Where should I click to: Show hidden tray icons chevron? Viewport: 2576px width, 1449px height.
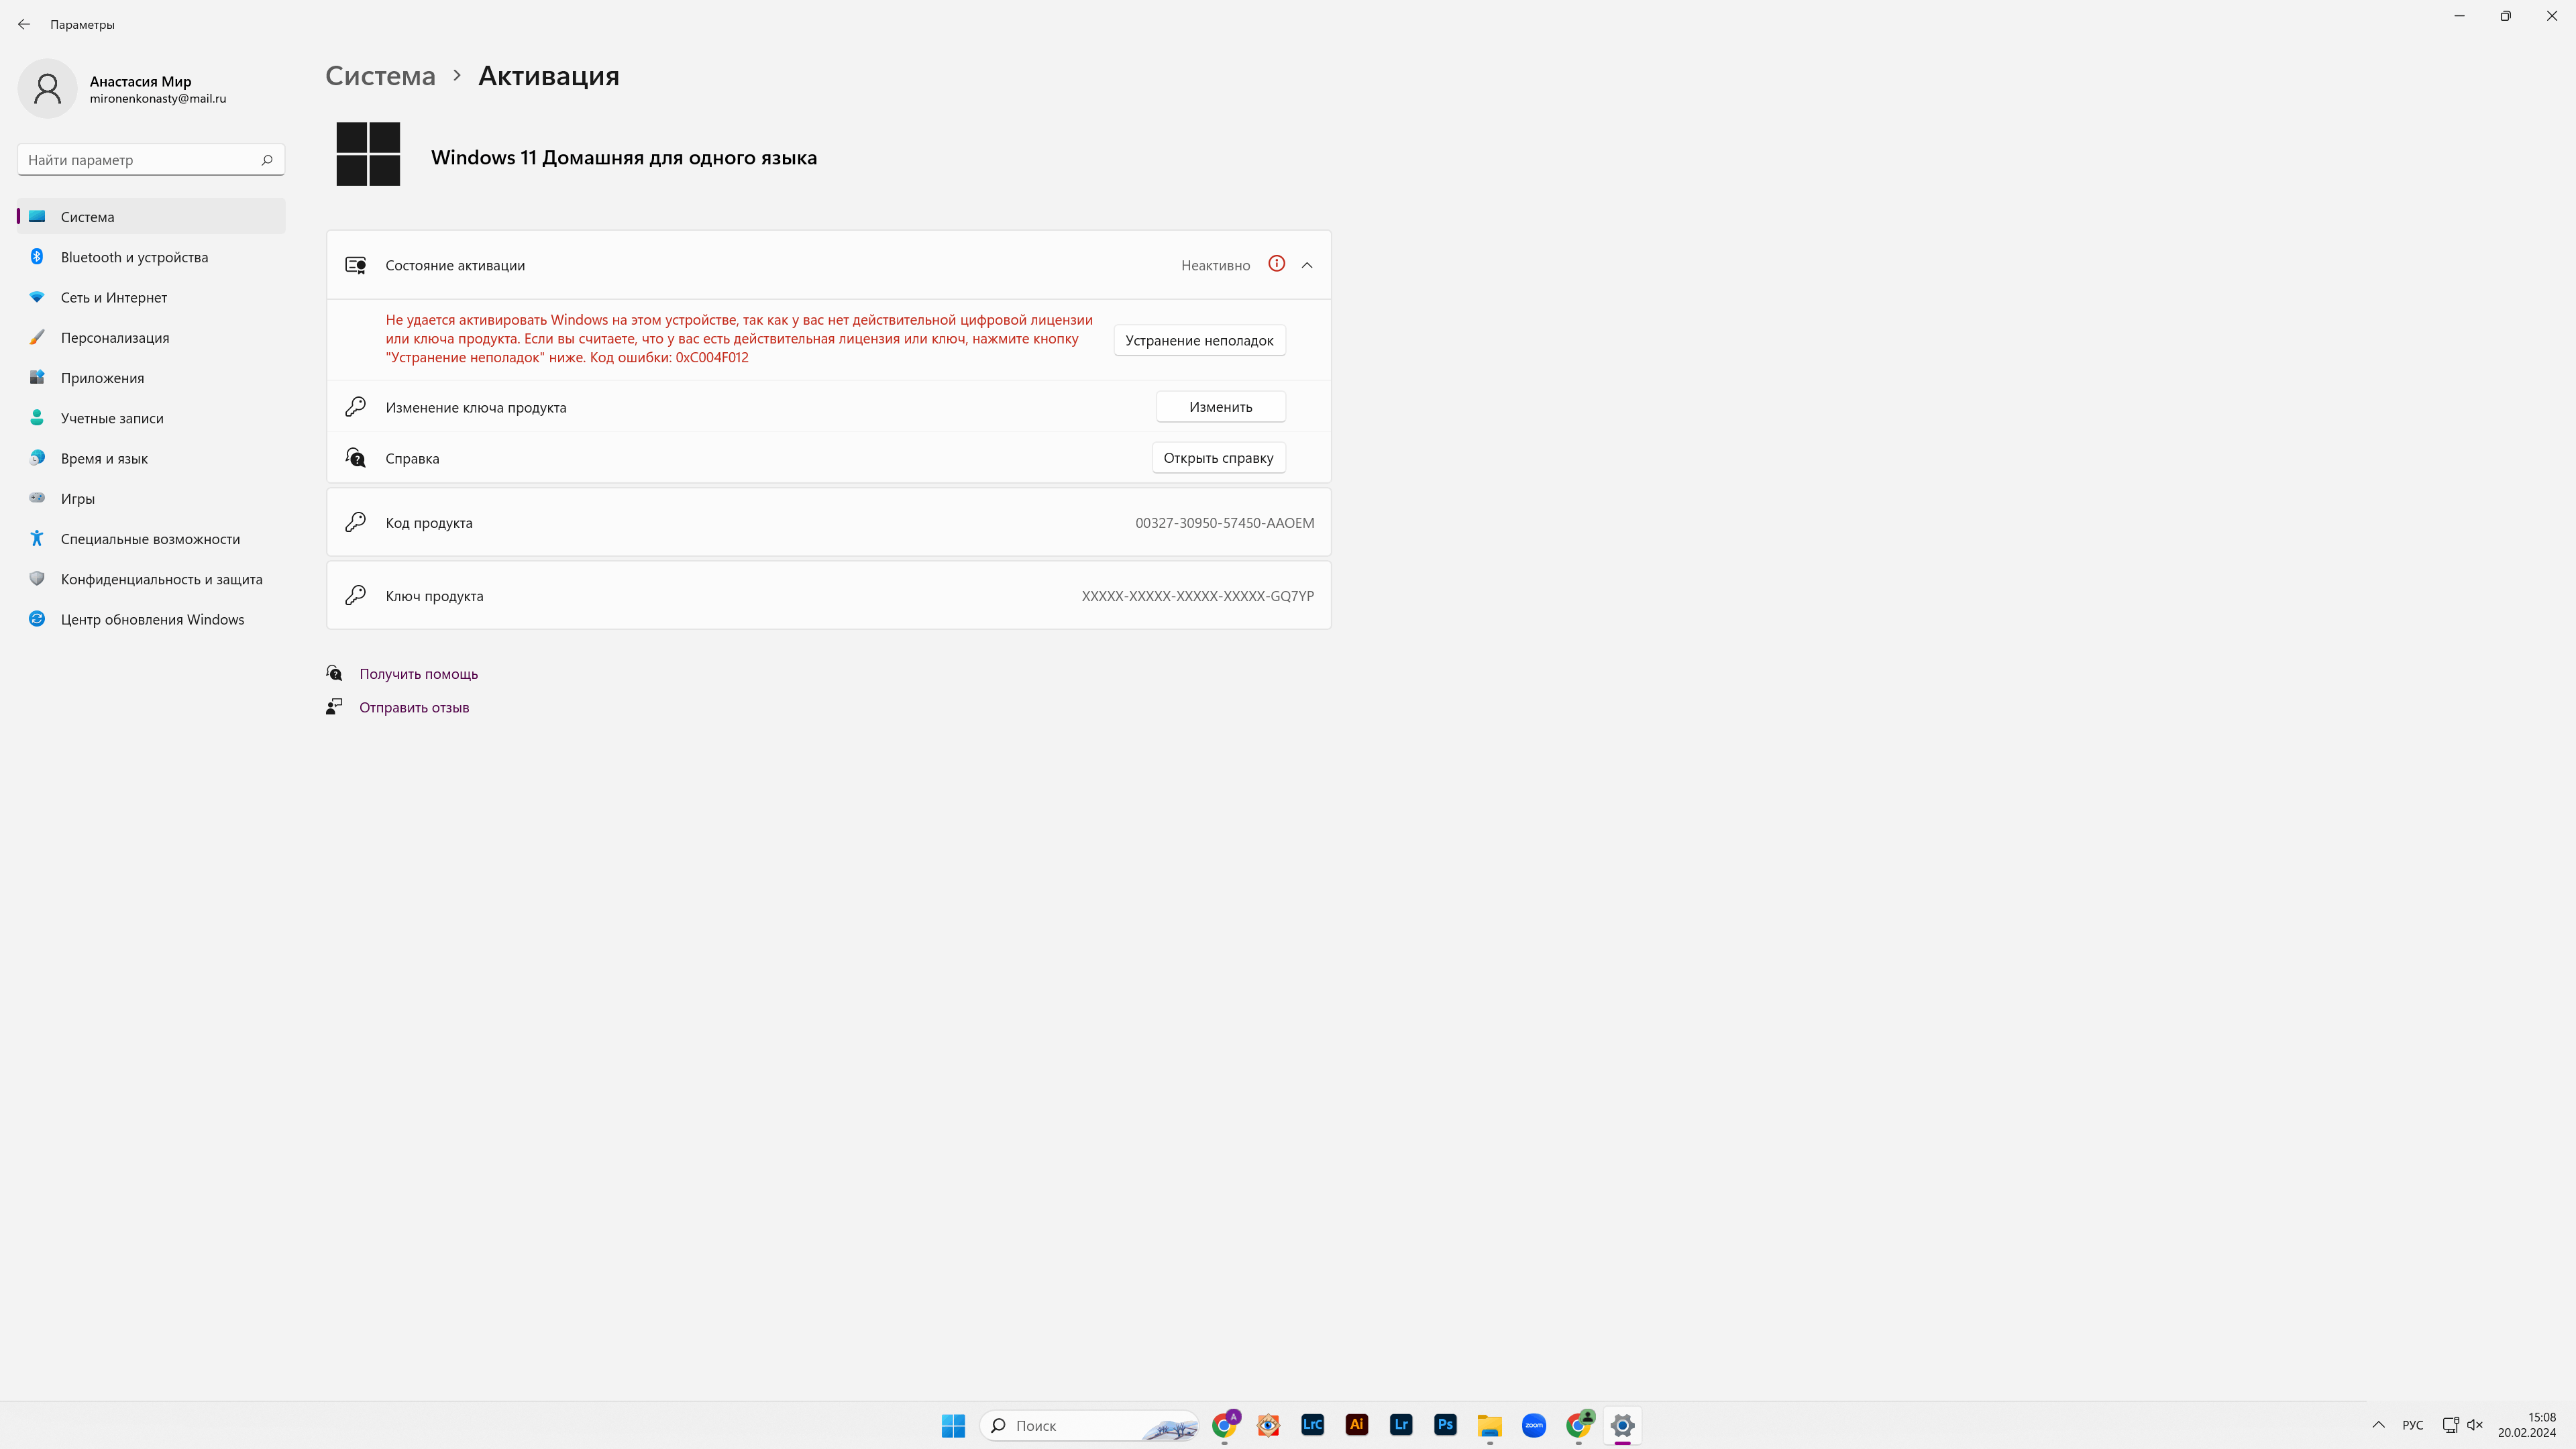[2379, 1425]
